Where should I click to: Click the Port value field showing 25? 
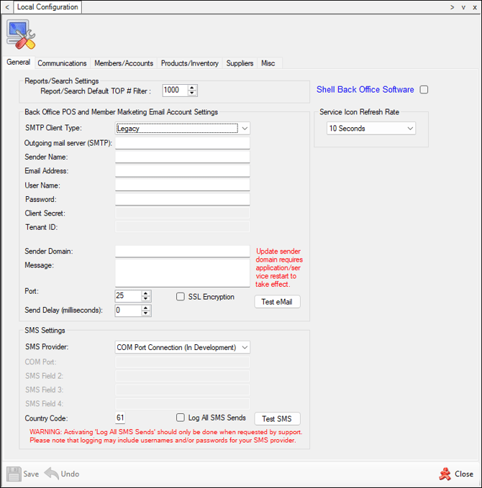click(x=128, y=295)
